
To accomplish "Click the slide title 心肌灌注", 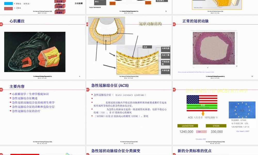I will tap(17, 21).
